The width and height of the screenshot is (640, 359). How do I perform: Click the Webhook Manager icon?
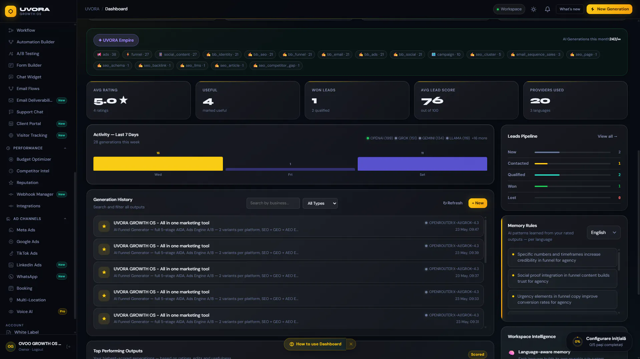(x=11, y=194)
